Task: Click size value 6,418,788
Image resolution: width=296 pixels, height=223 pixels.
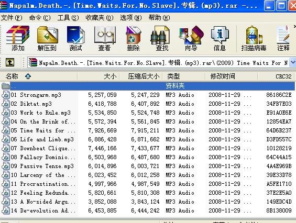Action: click(102, 104)
